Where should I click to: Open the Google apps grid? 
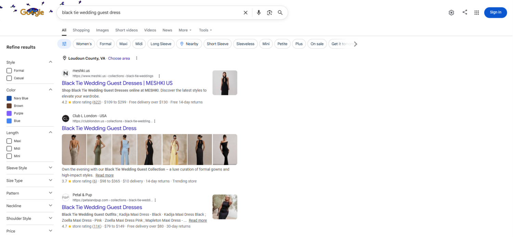coord(477,13)
